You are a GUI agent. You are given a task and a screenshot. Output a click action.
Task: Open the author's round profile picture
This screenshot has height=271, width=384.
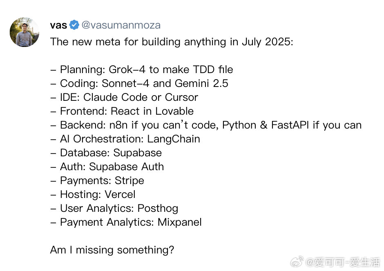click(24, 32)
